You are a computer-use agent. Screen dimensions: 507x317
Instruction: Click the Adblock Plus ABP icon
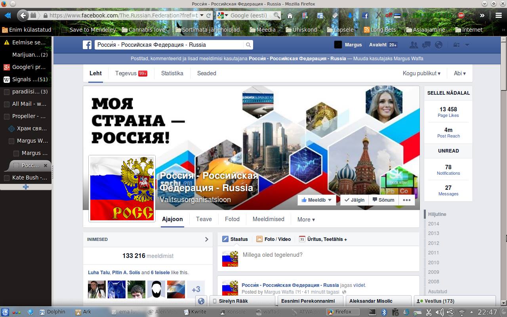(x=461, y=15)
